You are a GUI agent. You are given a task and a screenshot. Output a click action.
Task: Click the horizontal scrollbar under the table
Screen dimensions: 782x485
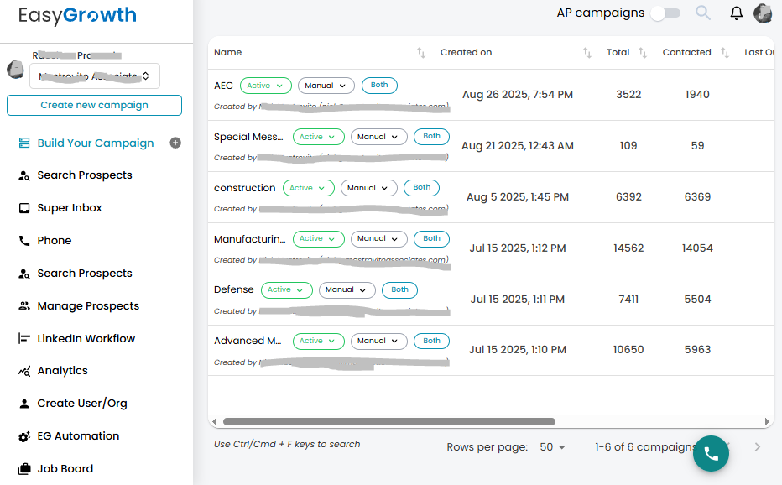(388, 421)
